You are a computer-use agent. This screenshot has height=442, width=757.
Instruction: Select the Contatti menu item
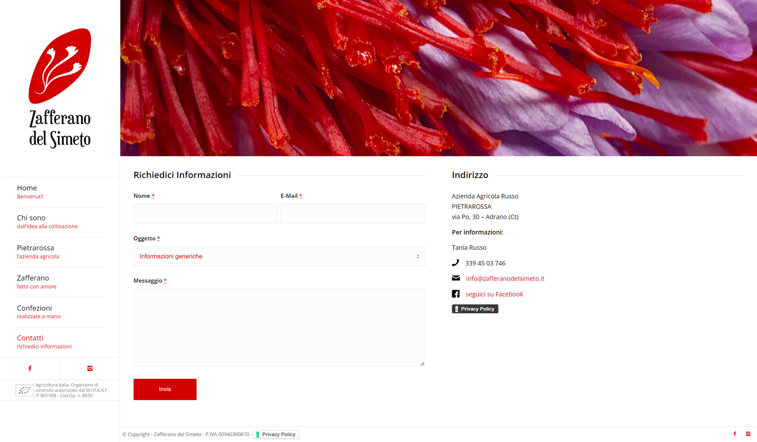click(60, 342)
